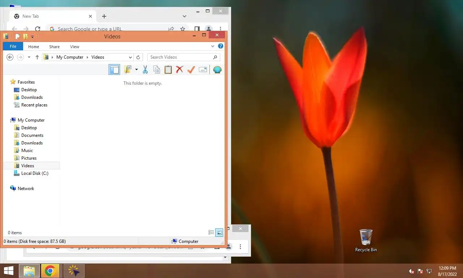Go back with the Back arrow
463x278 pixels.
tap(10, 57)
